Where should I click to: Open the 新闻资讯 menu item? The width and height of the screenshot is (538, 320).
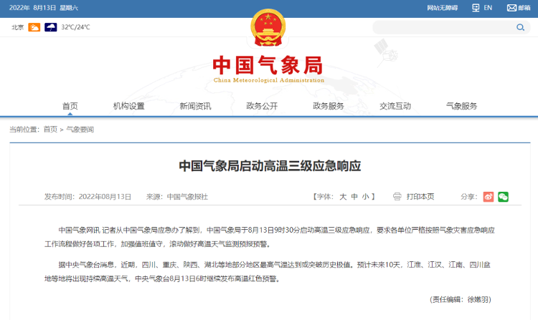coord(195,106)
